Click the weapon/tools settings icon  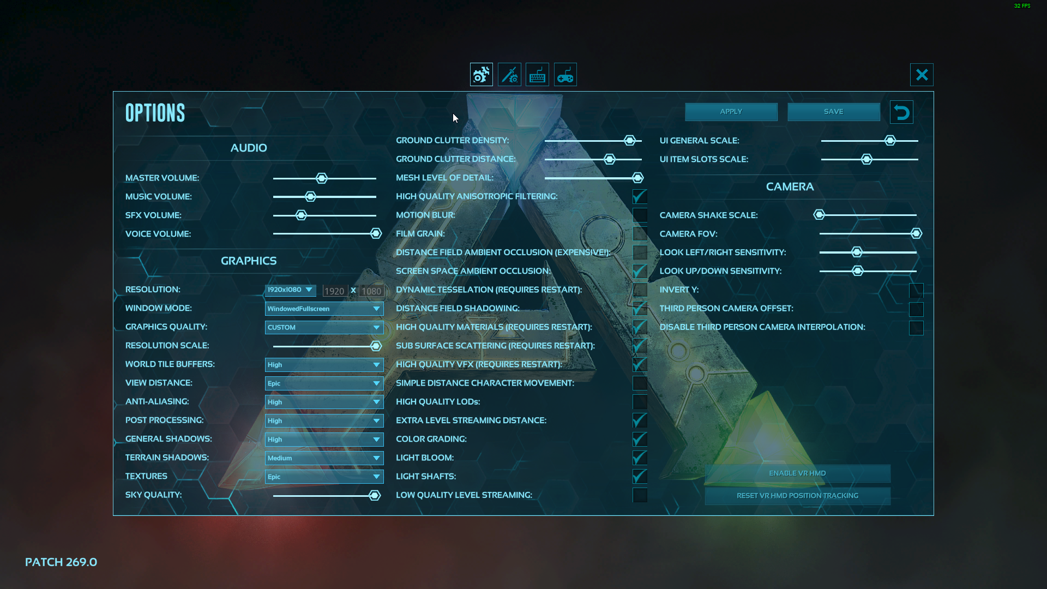509,75
